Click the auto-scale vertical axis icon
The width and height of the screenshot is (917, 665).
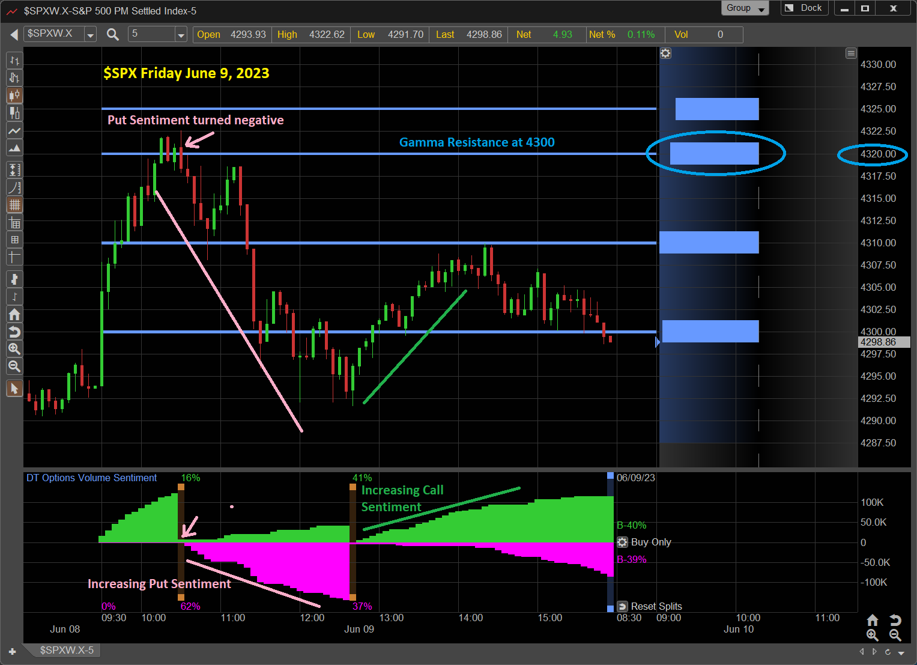click(x=14, y=170)
